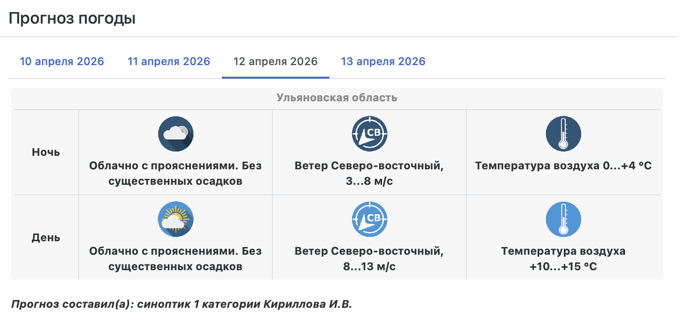Click forecaster credit line Кириллова И.В.
This screenshot has width=681, height=330.
tap(182, 305)
